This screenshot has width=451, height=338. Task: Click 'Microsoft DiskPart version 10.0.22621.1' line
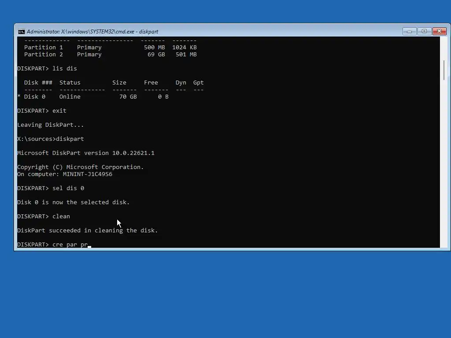(86, 153)
